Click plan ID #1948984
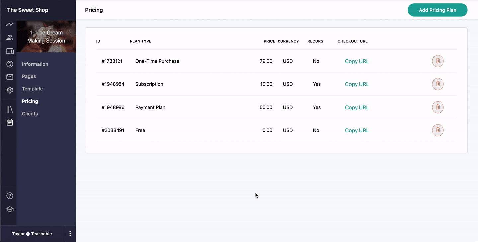Image resolution: width=478 pixels, height=242 pixels. coord(113,84)
